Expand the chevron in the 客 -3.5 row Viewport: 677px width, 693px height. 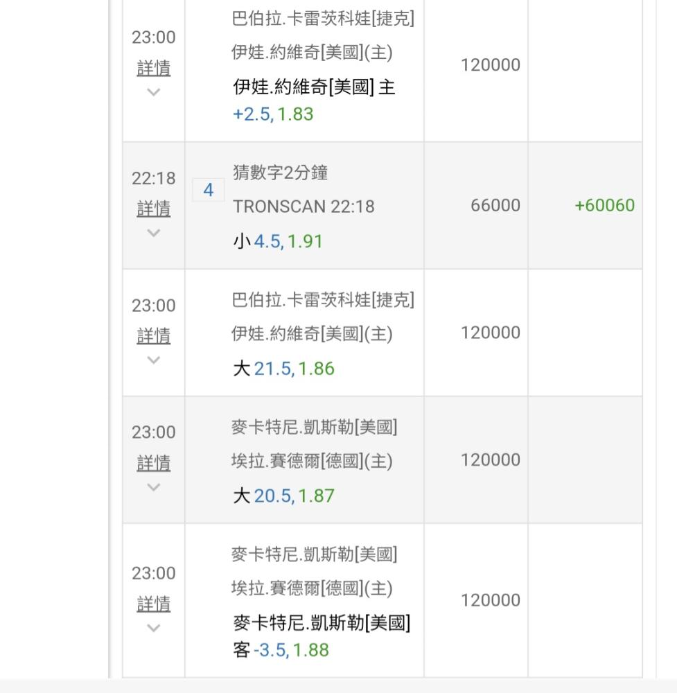point(154,628)
